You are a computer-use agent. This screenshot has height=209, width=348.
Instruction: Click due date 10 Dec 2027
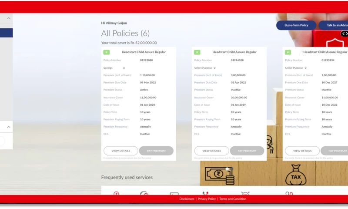[x=329, y=83]
